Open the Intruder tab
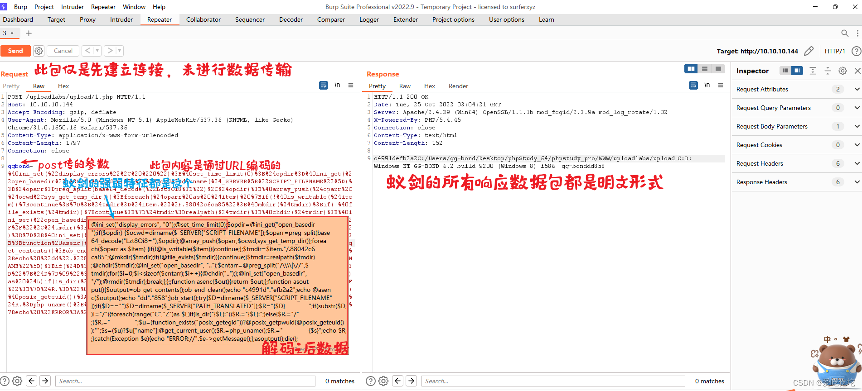The image size is (862, 391). click(x=121, y=19)
